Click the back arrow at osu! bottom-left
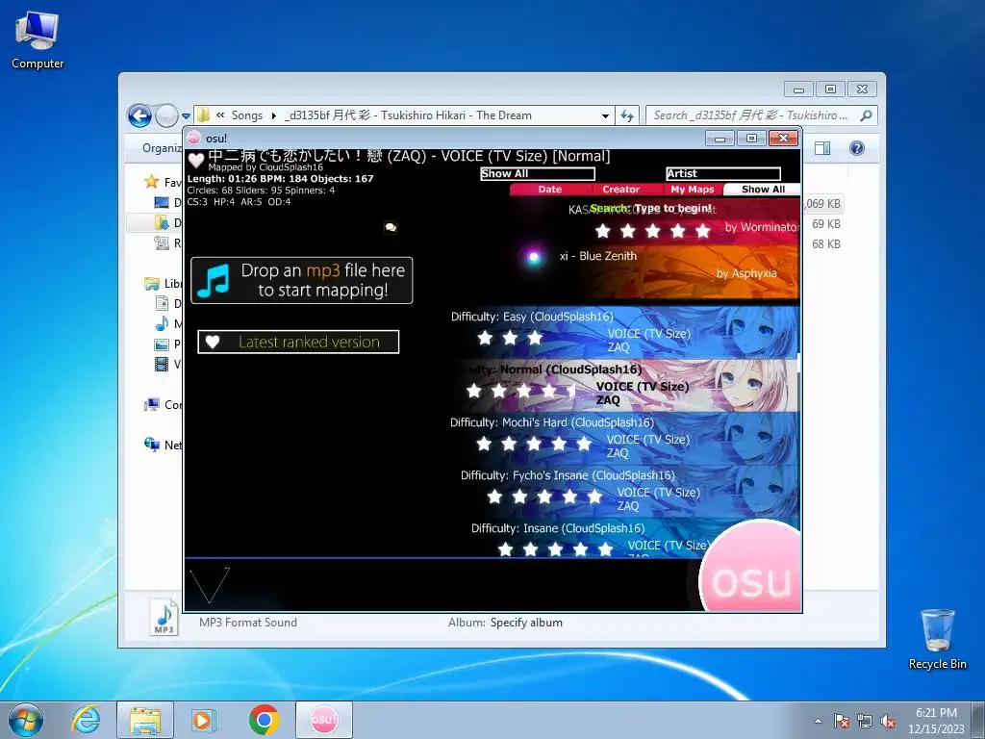This screenshot has height=739, width=985. pyautogui.click(x=210, y=585)
